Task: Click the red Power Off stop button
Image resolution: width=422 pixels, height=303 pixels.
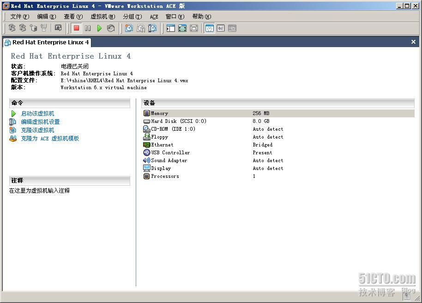Action: [x=77, y=28]
